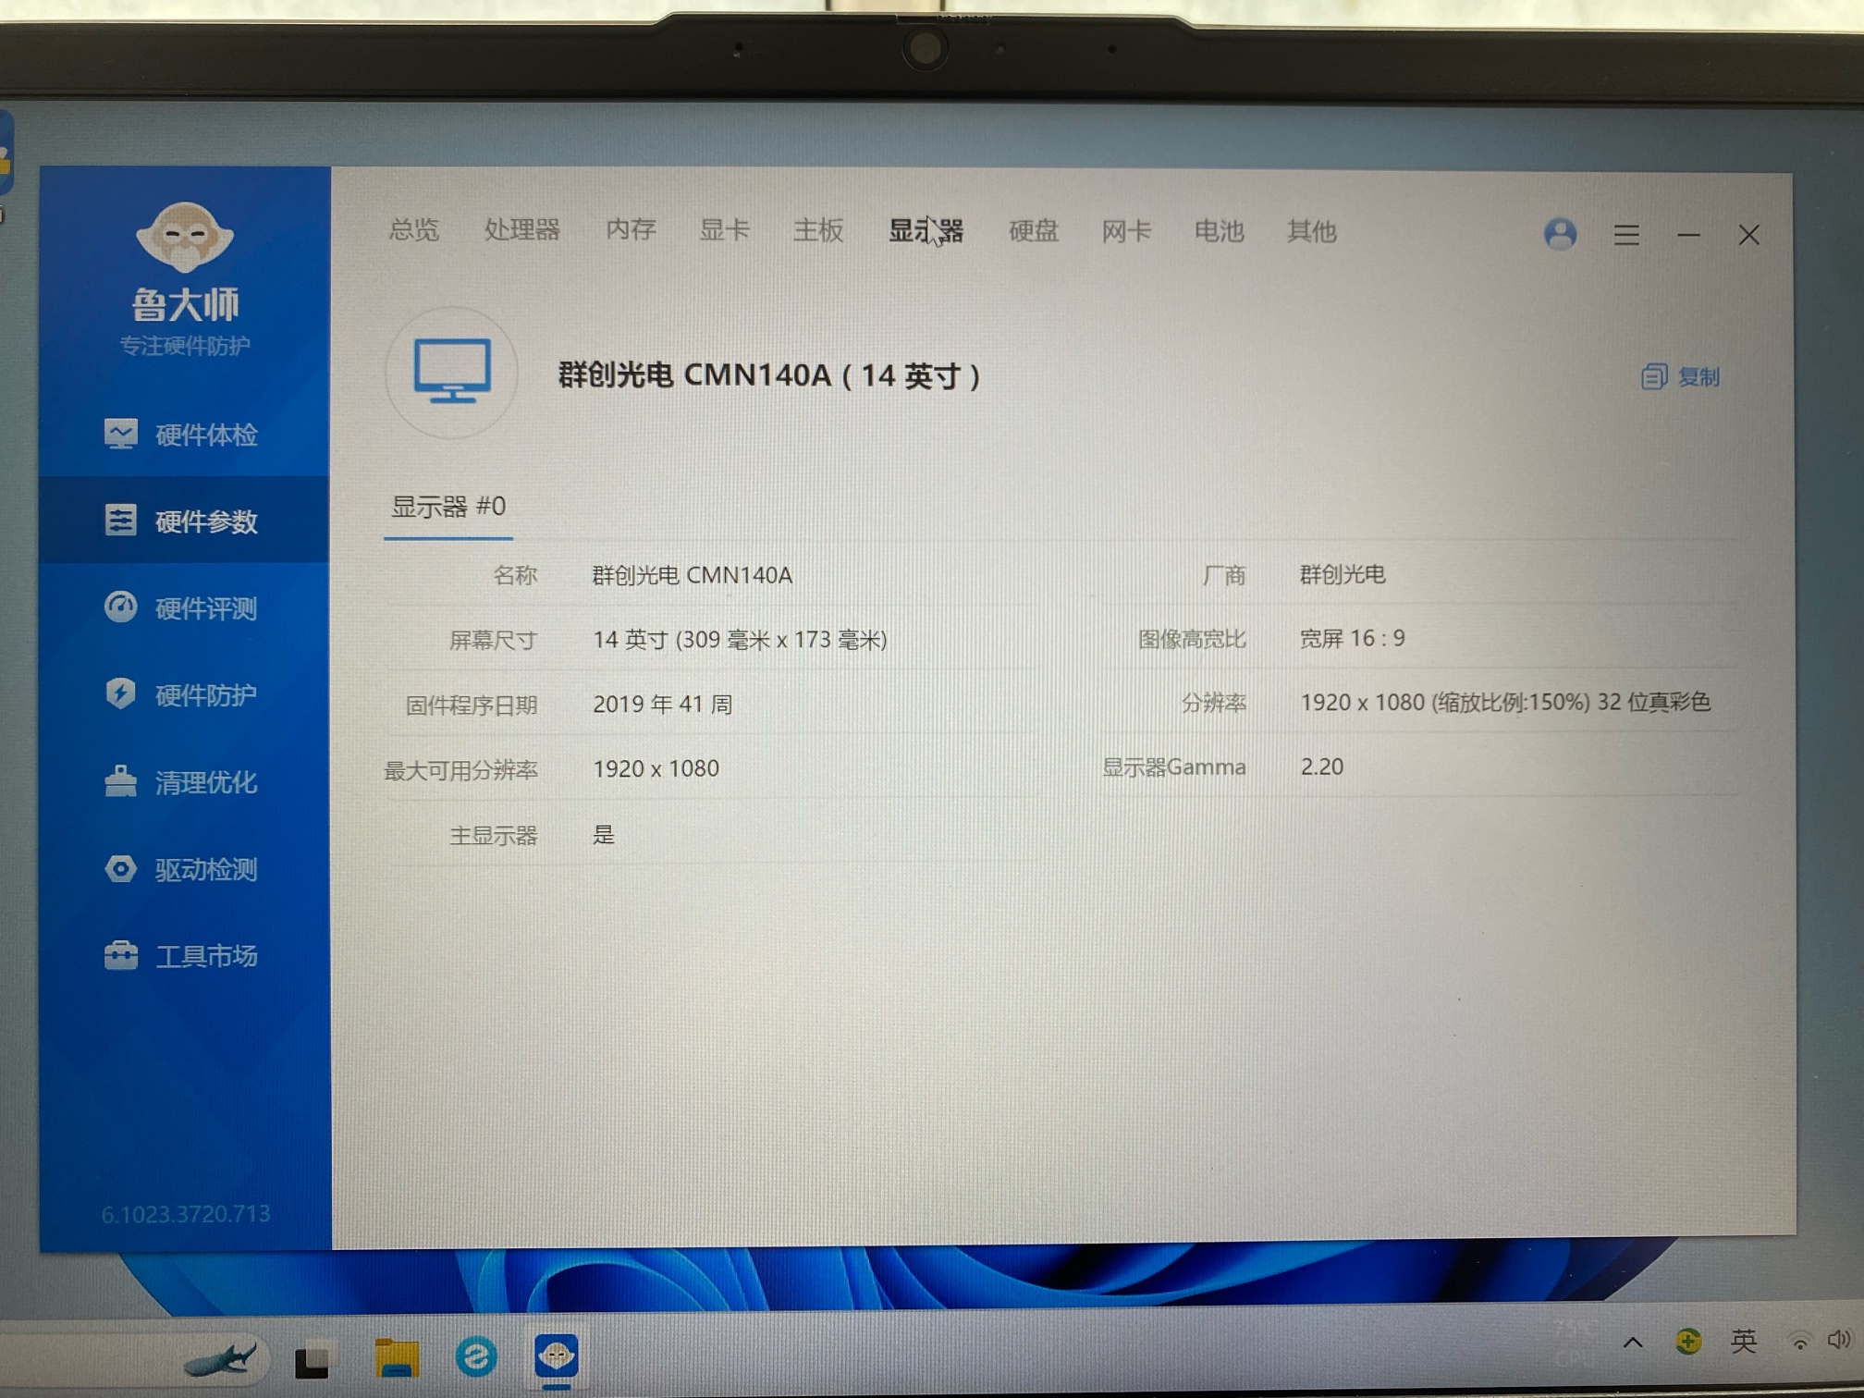Screen dimensions: 1864x1398
Task: Switch to the Battery (电池) tab
Action: click(x=1219, y=230)
